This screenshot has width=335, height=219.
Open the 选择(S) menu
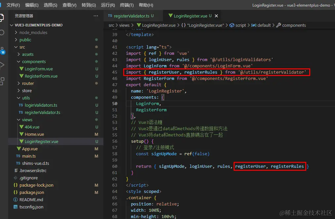click(51, 5)
